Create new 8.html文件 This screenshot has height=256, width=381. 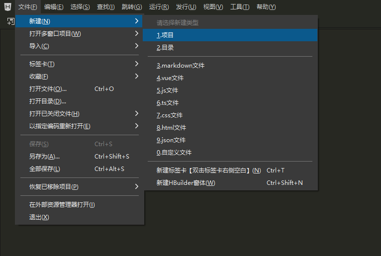[230, 127]
